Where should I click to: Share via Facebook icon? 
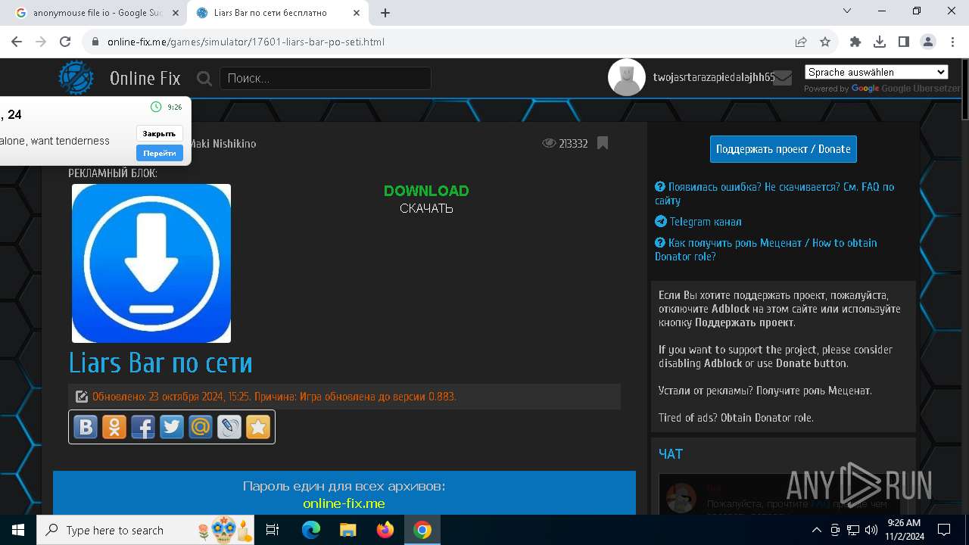click(143, 427)
